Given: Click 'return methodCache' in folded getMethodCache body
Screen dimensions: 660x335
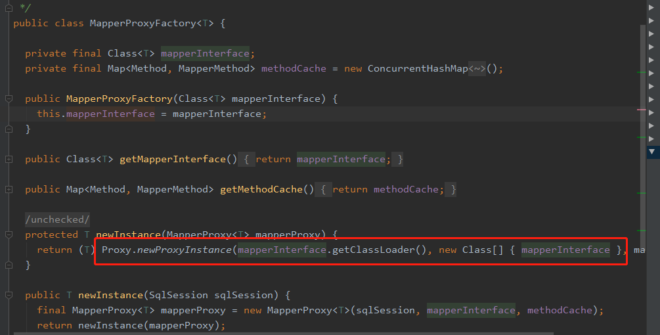Looking at the screenshot, I should [x=385, y=189].
